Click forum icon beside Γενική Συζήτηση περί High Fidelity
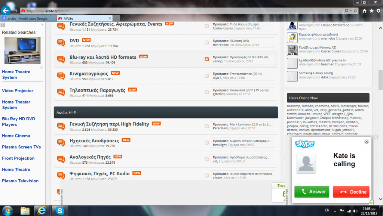Viewport: 383px width, 216px height. pyautogui.click(x=61, y=126)
